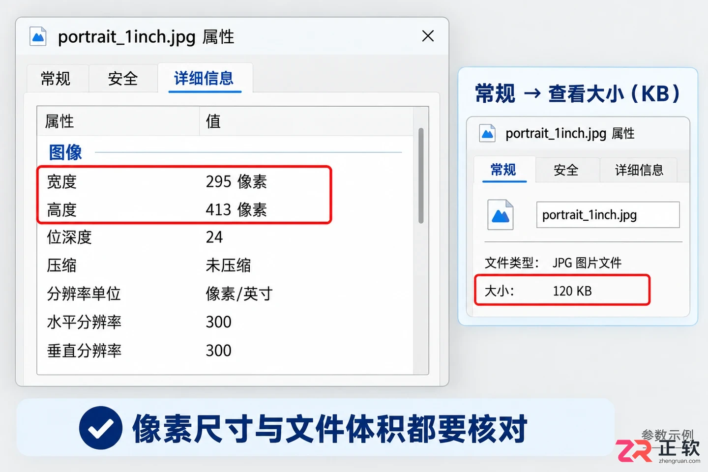708x472 pixels.
Task: Click the 413 像素 height value
Action: (x=236, y=210)
